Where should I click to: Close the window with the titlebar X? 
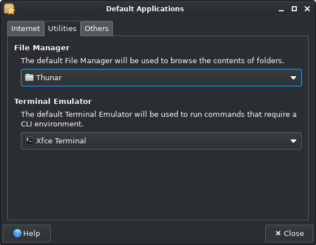click(x=307, y=8)
